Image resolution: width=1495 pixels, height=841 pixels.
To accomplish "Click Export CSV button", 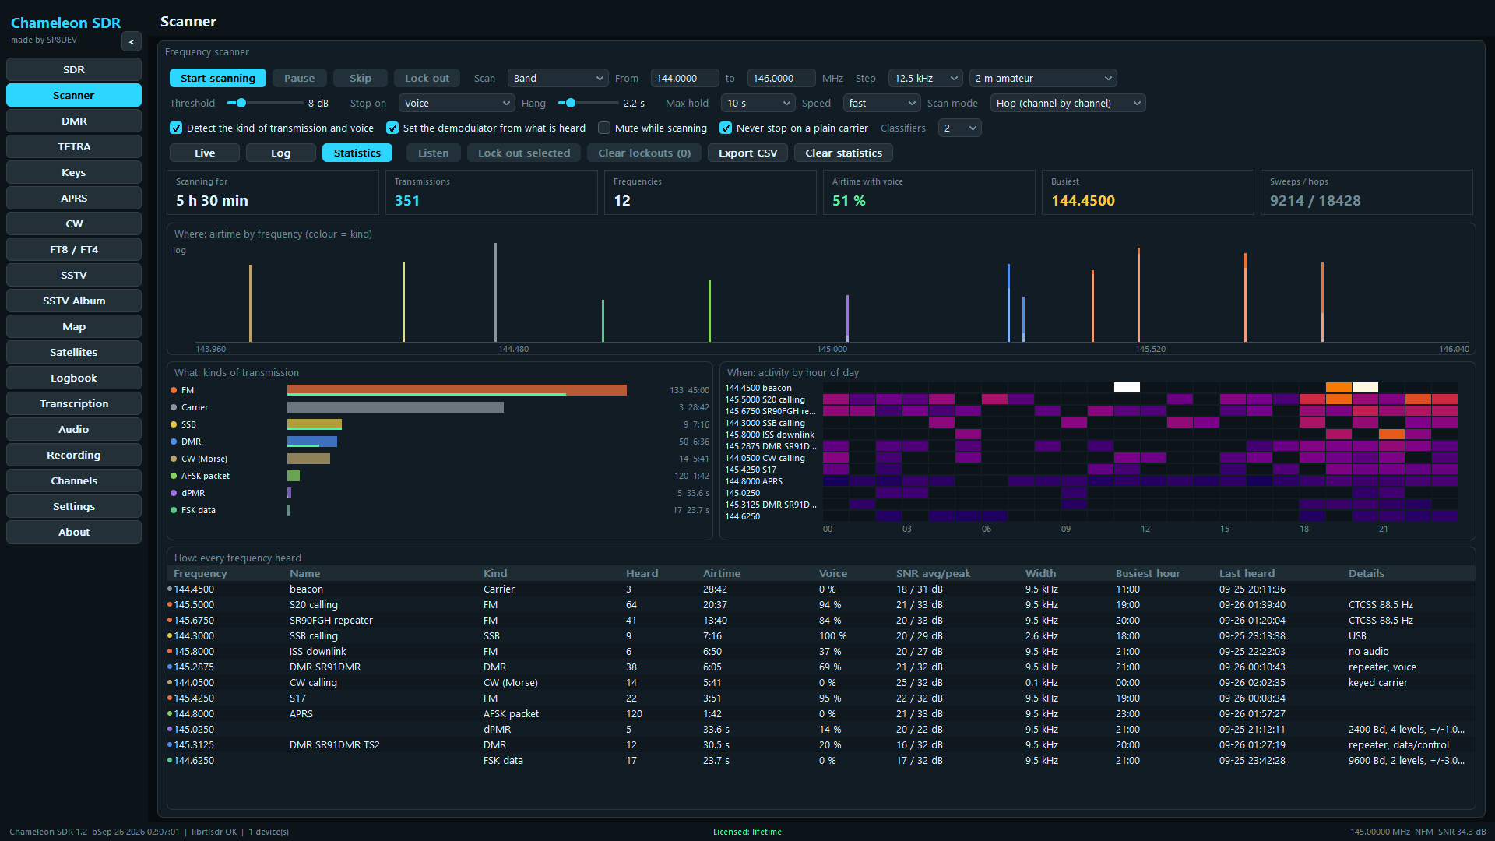I will coord(747,153).
